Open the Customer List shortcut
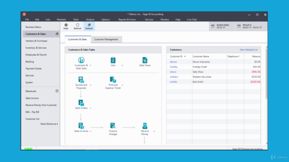Image resolution: width=289 pixels, height=162 pixels. click(x=33, y=119)
